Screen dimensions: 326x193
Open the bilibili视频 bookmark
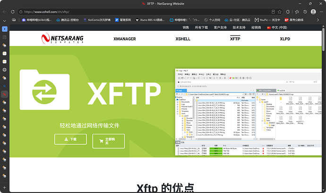coord(36,20)
